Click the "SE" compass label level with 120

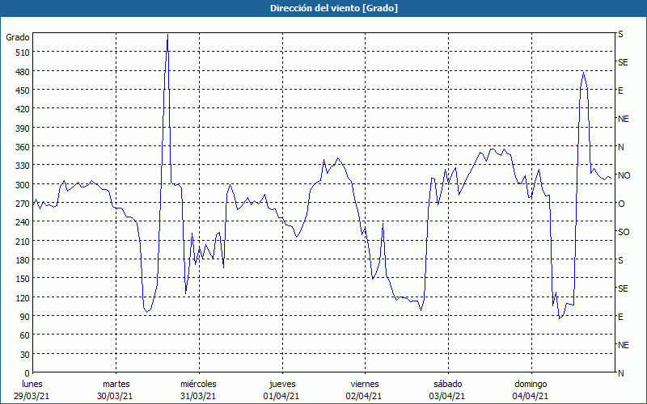pyautogui.click(x=623, y=288)
